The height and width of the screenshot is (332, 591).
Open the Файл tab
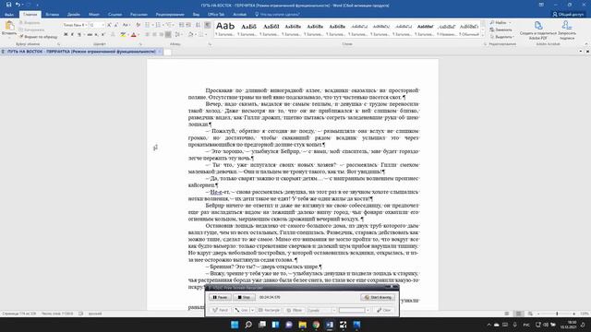(9, 15)
